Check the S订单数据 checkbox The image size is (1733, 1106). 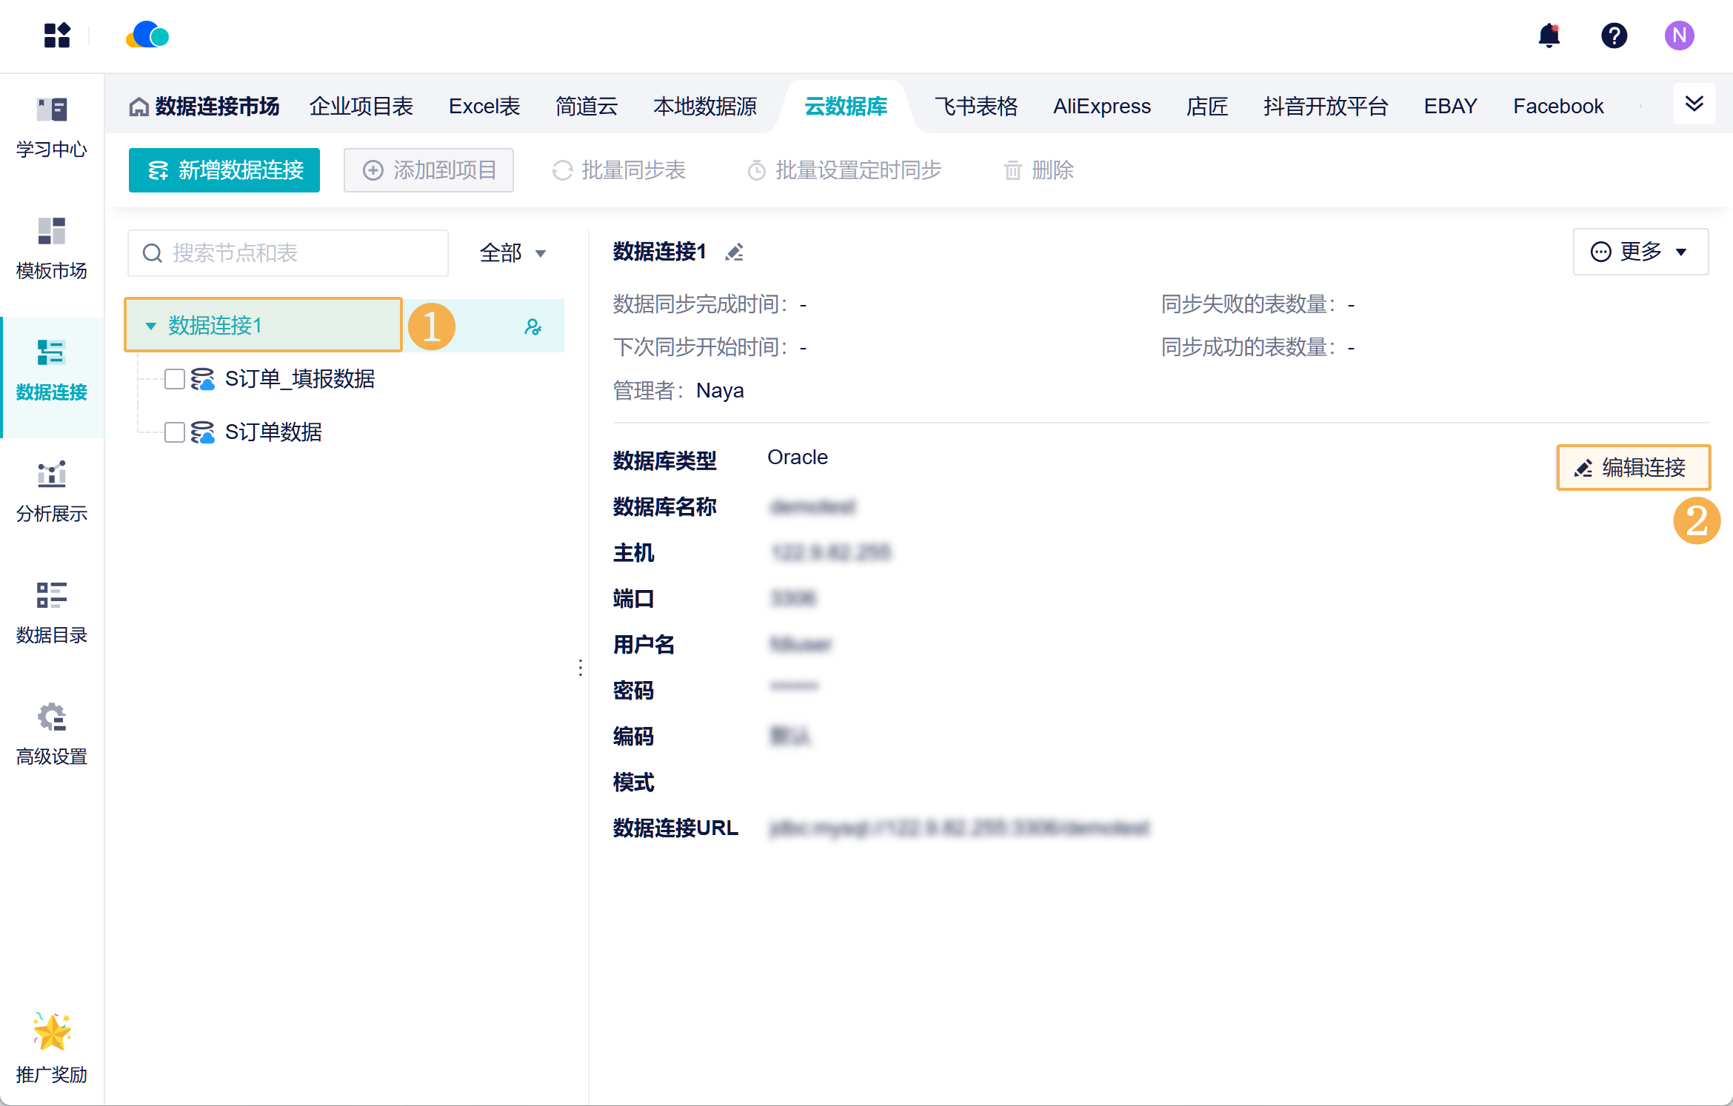[175, 432]
